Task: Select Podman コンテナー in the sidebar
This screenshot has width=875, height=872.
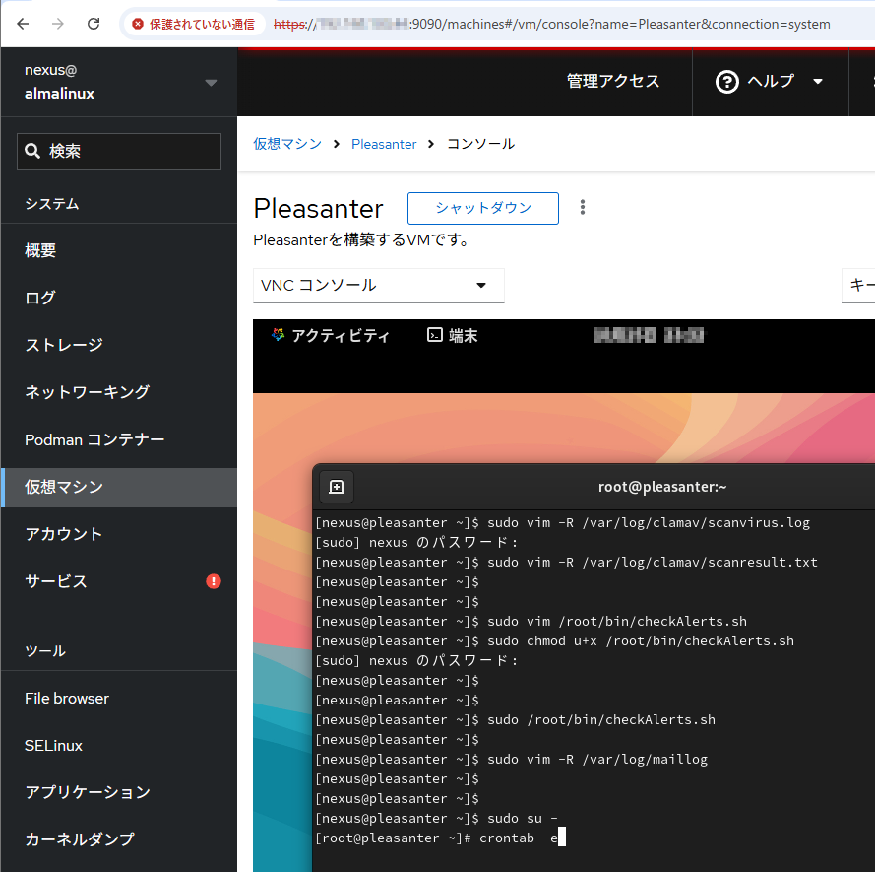Action: (x=94, y=439)
